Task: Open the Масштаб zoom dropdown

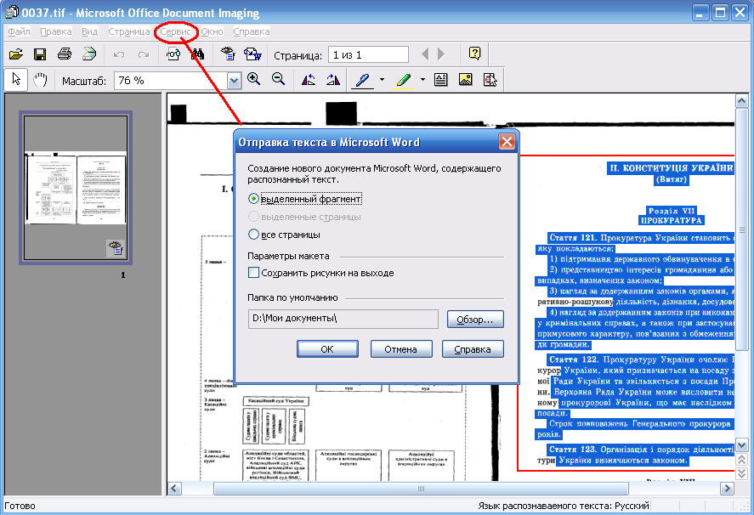Action: (234, 81)
